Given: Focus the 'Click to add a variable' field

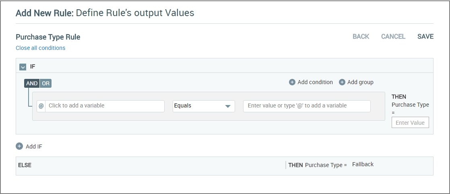Looking at the screenshot, I should click(x=105, y=106).
